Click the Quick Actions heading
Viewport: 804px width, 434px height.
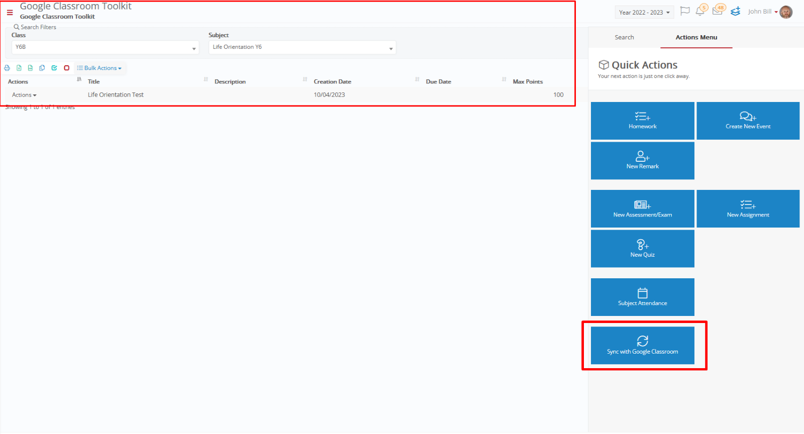(644, 65)
